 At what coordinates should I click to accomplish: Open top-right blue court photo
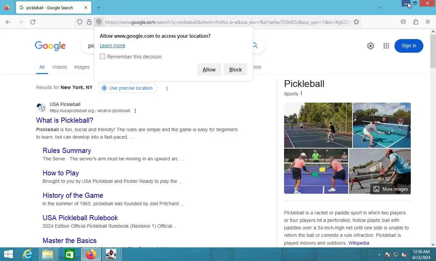point(382,125)
